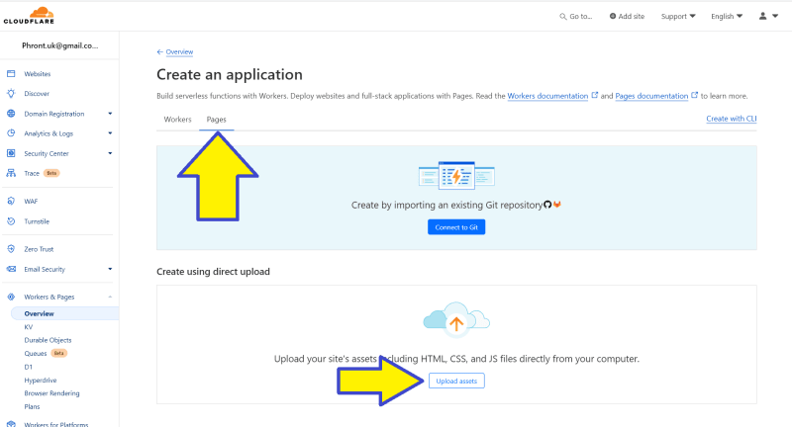
Task: Click the Cloudflare logo
Action: 29,16
